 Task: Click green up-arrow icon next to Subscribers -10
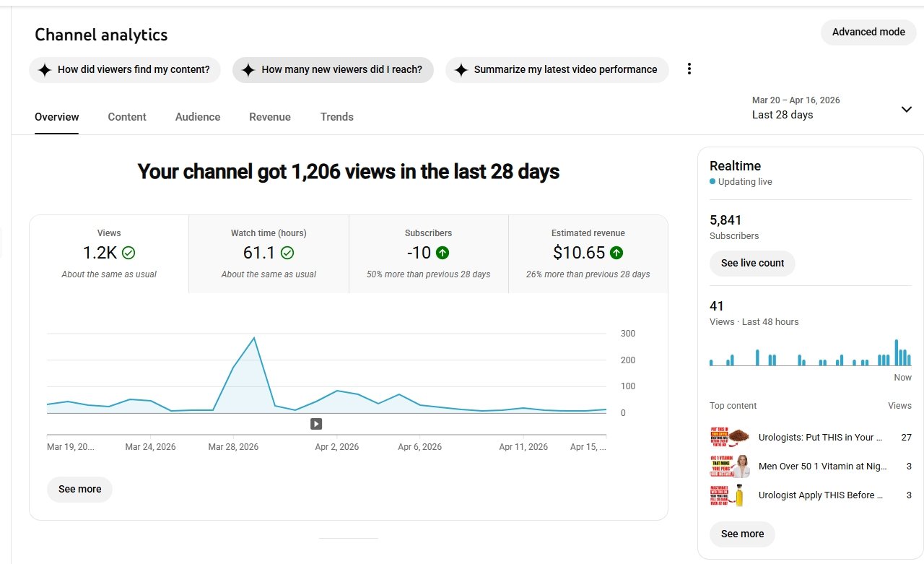tap(443, 253)
